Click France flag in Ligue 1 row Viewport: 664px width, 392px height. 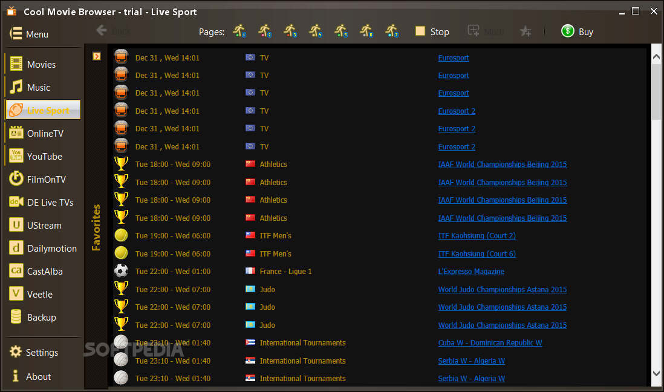250,271
